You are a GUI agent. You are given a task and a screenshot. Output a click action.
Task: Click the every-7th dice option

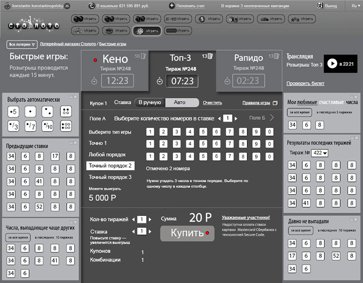coord(31,126)
